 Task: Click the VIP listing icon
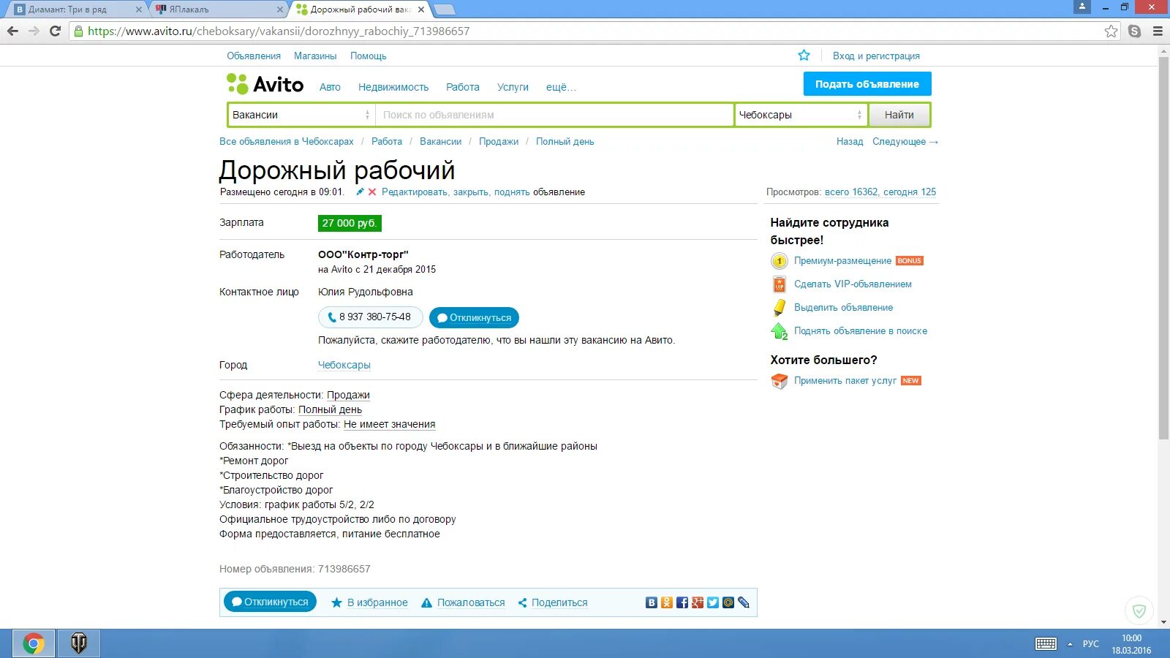click(780, 284)
